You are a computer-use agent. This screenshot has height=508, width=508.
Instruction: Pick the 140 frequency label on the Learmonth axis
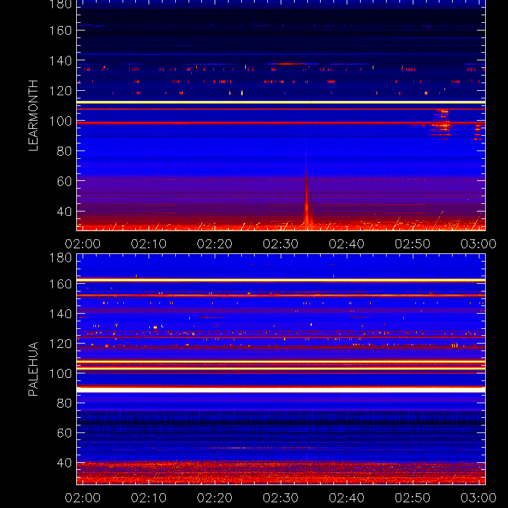pos(60,60)
